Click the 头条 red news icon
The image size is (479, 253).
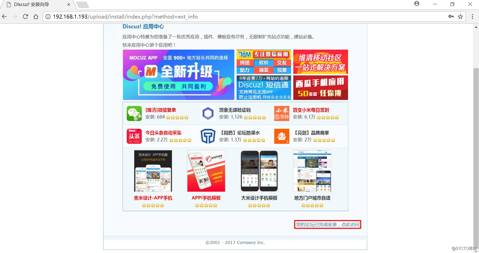point(134,136)
